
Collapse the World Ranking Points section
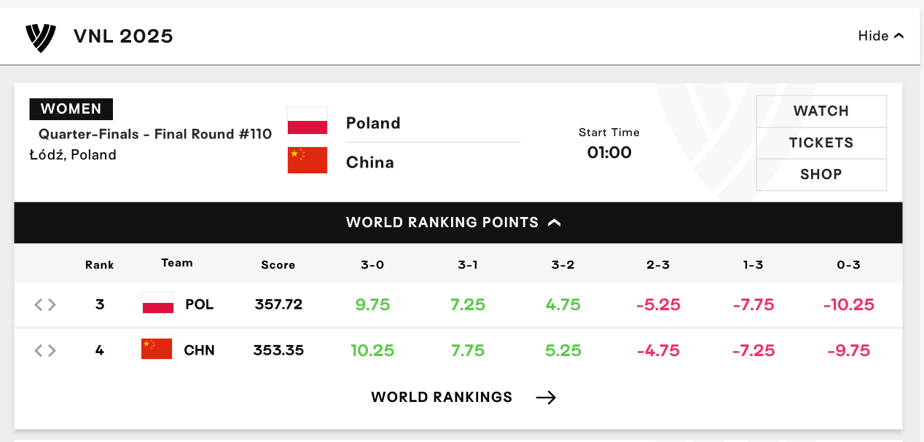(x=458, y=223)
